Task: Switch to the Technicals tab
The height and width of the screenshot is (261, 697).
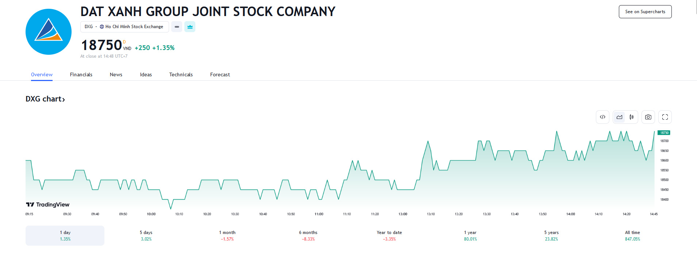Action: [x=181, y=74]
